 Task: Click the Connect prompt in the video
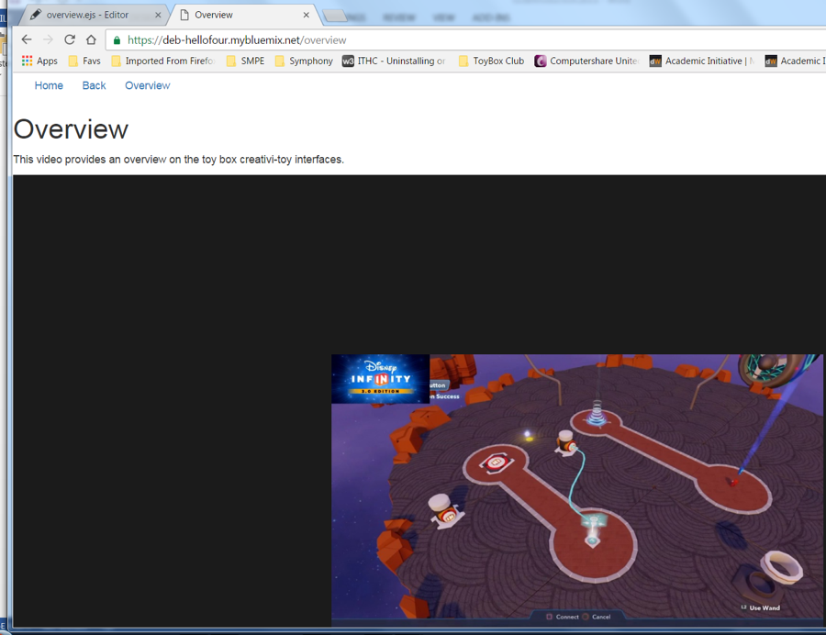click(563, 617)
